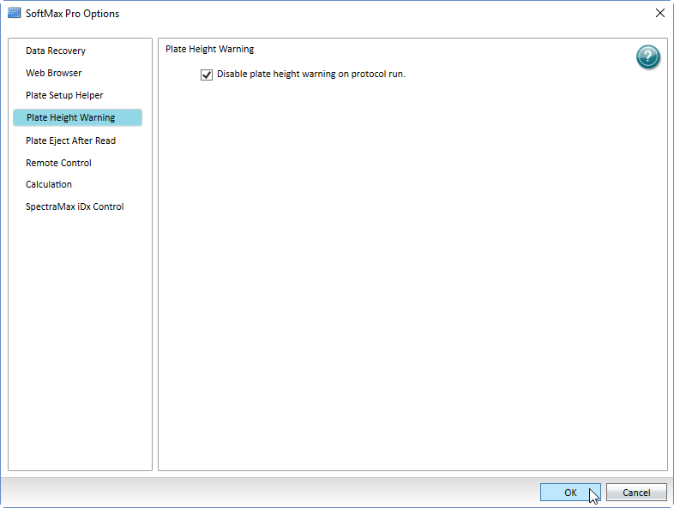Open SpectraMax iDx Control settings

point(75,207)
